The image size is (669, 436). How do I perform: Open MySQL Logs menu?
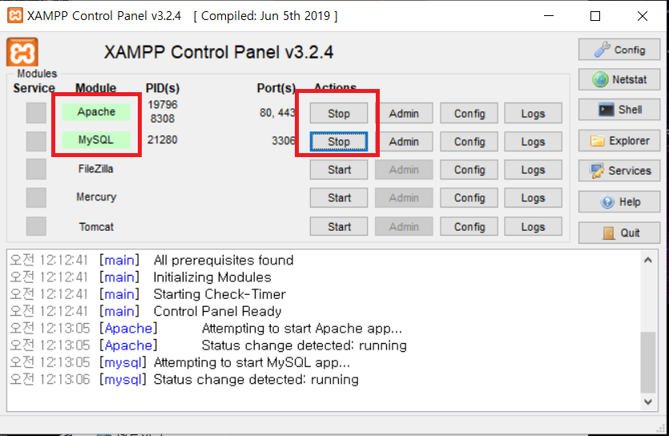pyautogui.click(x=533, y=142)
